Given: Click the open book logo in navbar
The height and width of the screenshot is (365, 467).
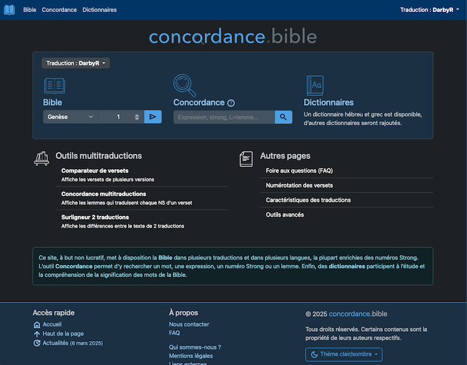Looking at the screenshot, I should [9, 10].
